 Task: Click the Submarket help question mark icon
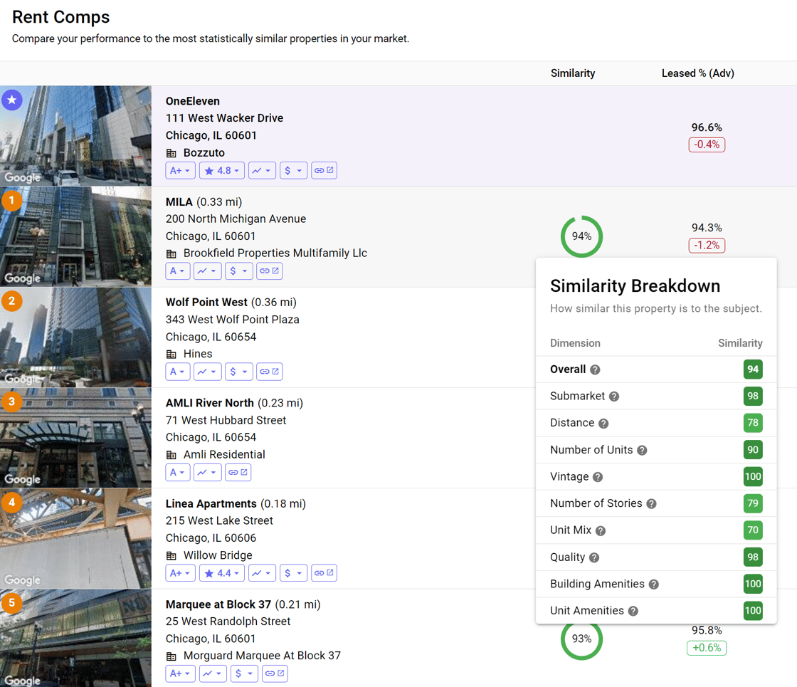coord(614,397)
